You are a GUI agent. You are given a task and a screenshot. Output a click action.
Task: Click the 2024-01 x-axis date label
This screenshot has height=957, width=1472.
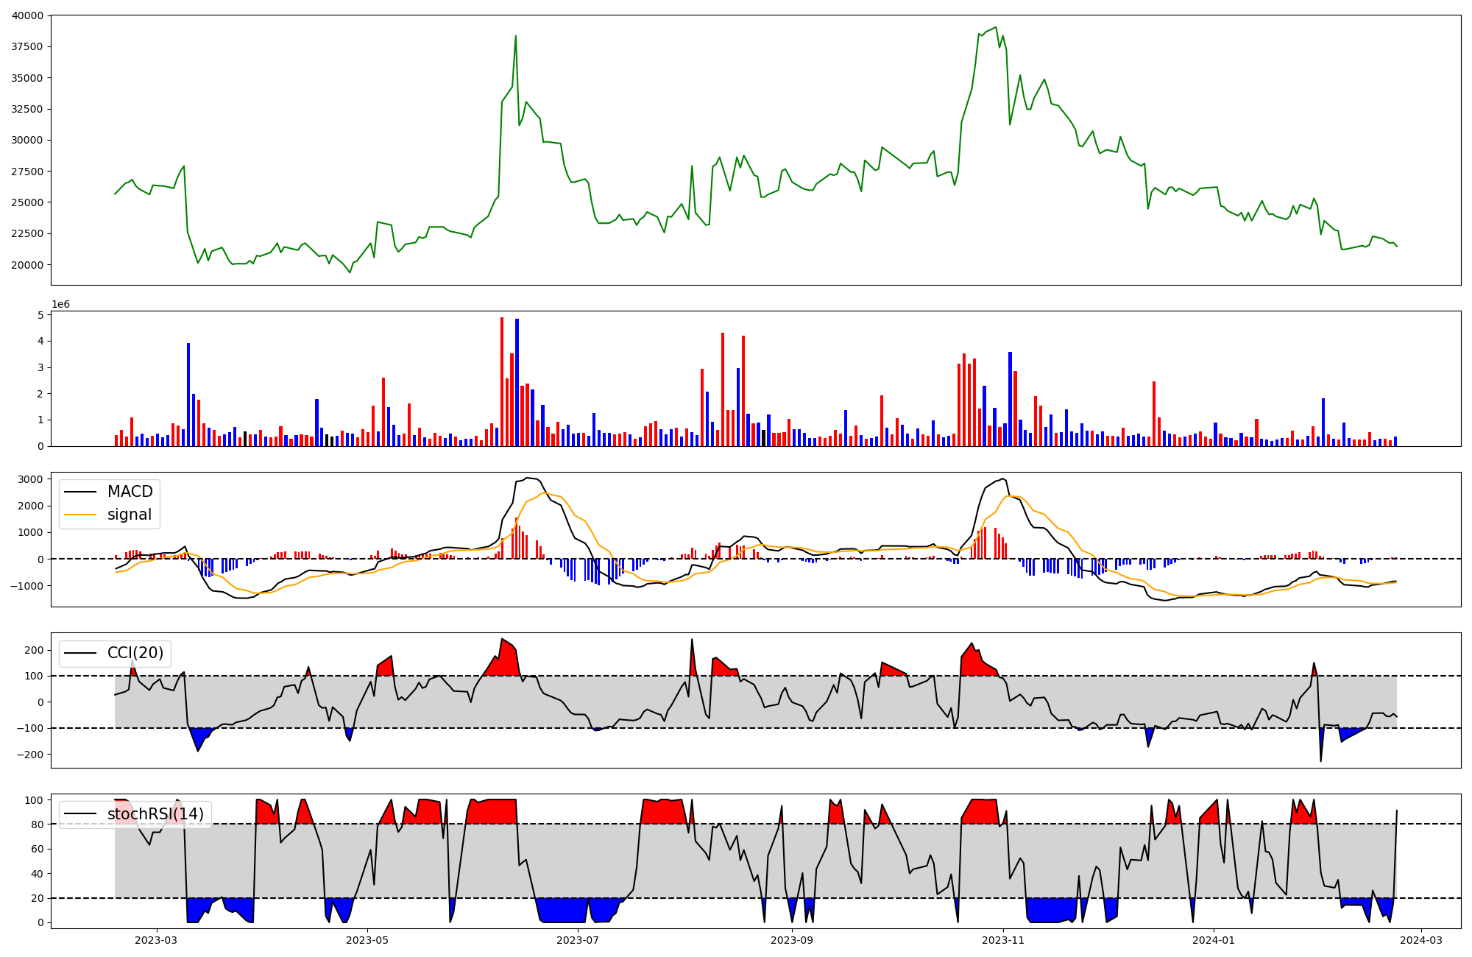pos(1214,940)
